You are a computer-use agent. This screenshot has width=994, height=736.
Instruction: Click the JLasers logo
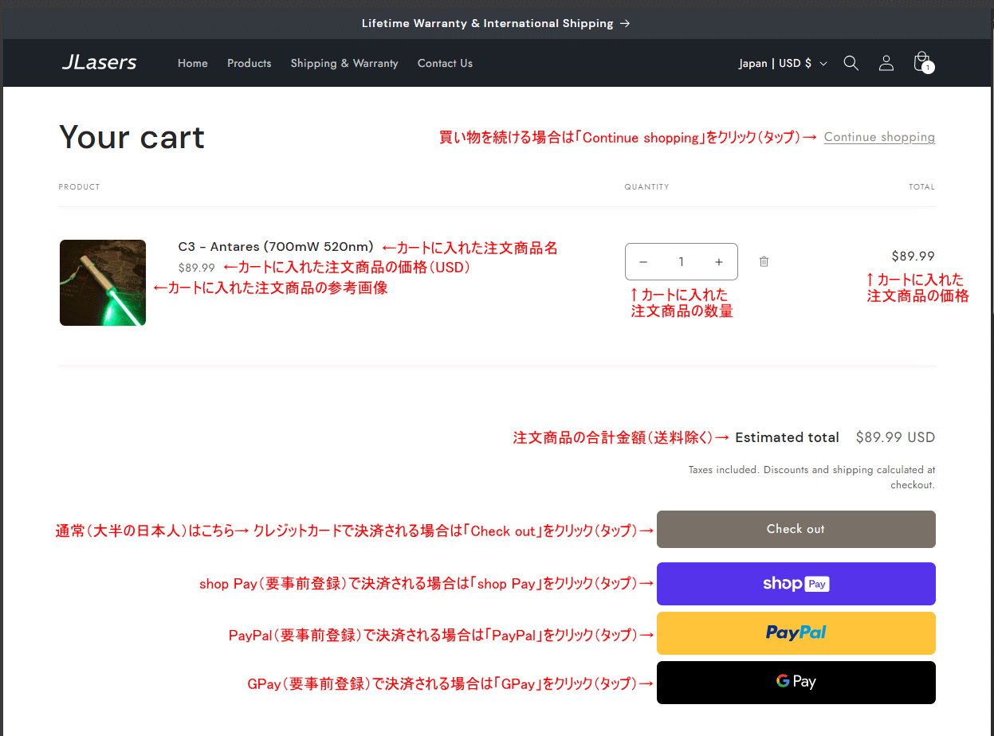pos(100,63)
